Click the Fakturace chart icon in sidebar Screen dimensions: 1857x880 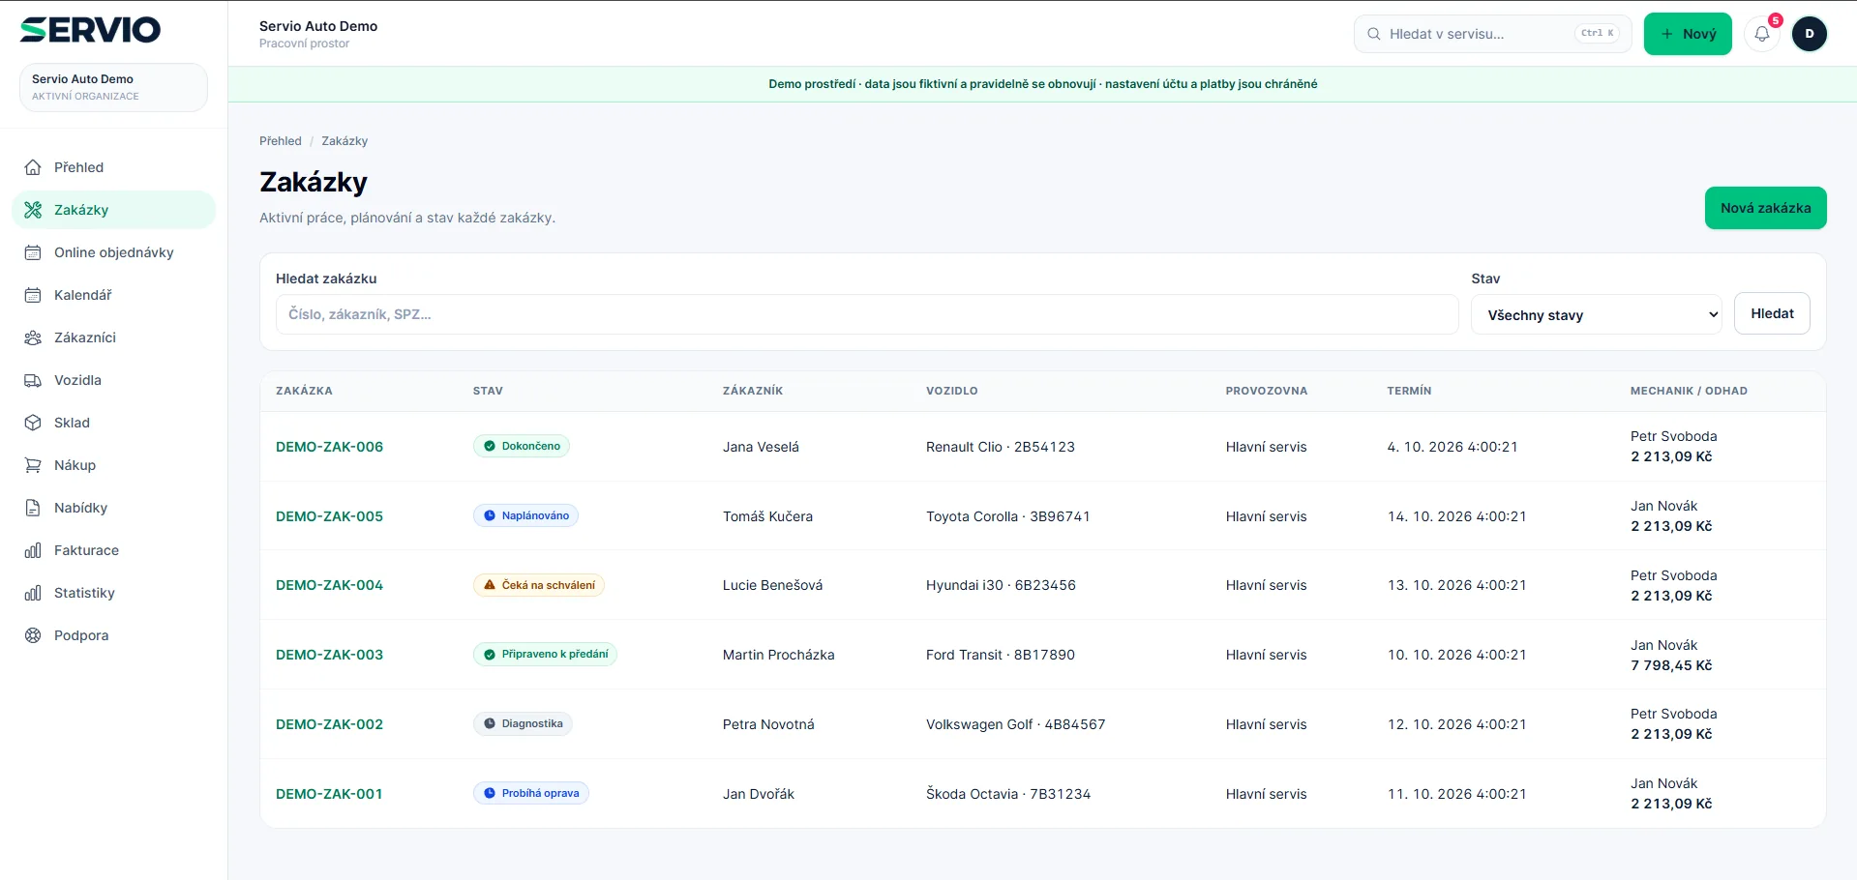(x=33, y=550)
